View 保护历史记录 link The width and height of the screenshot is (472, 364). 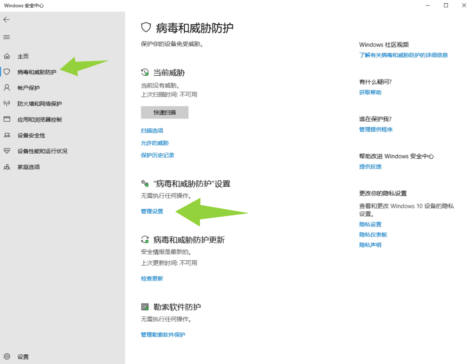[x=158, y=155]
